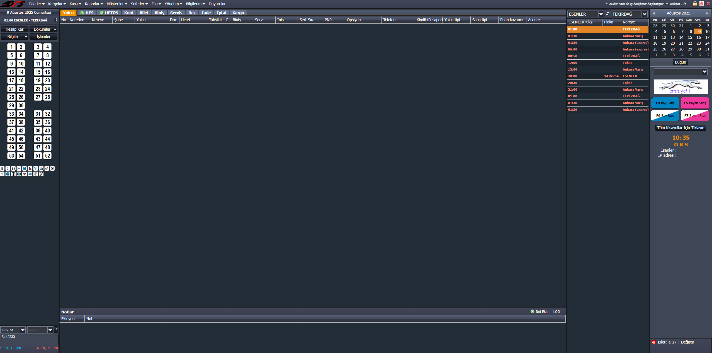Select seat number 17
712x353 pixels.
[11, 81]
